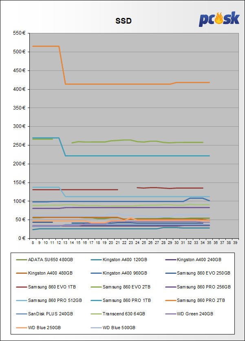Select WD Green 240GB legend entry
245x341 pixels.
click(x=189, y=314)
